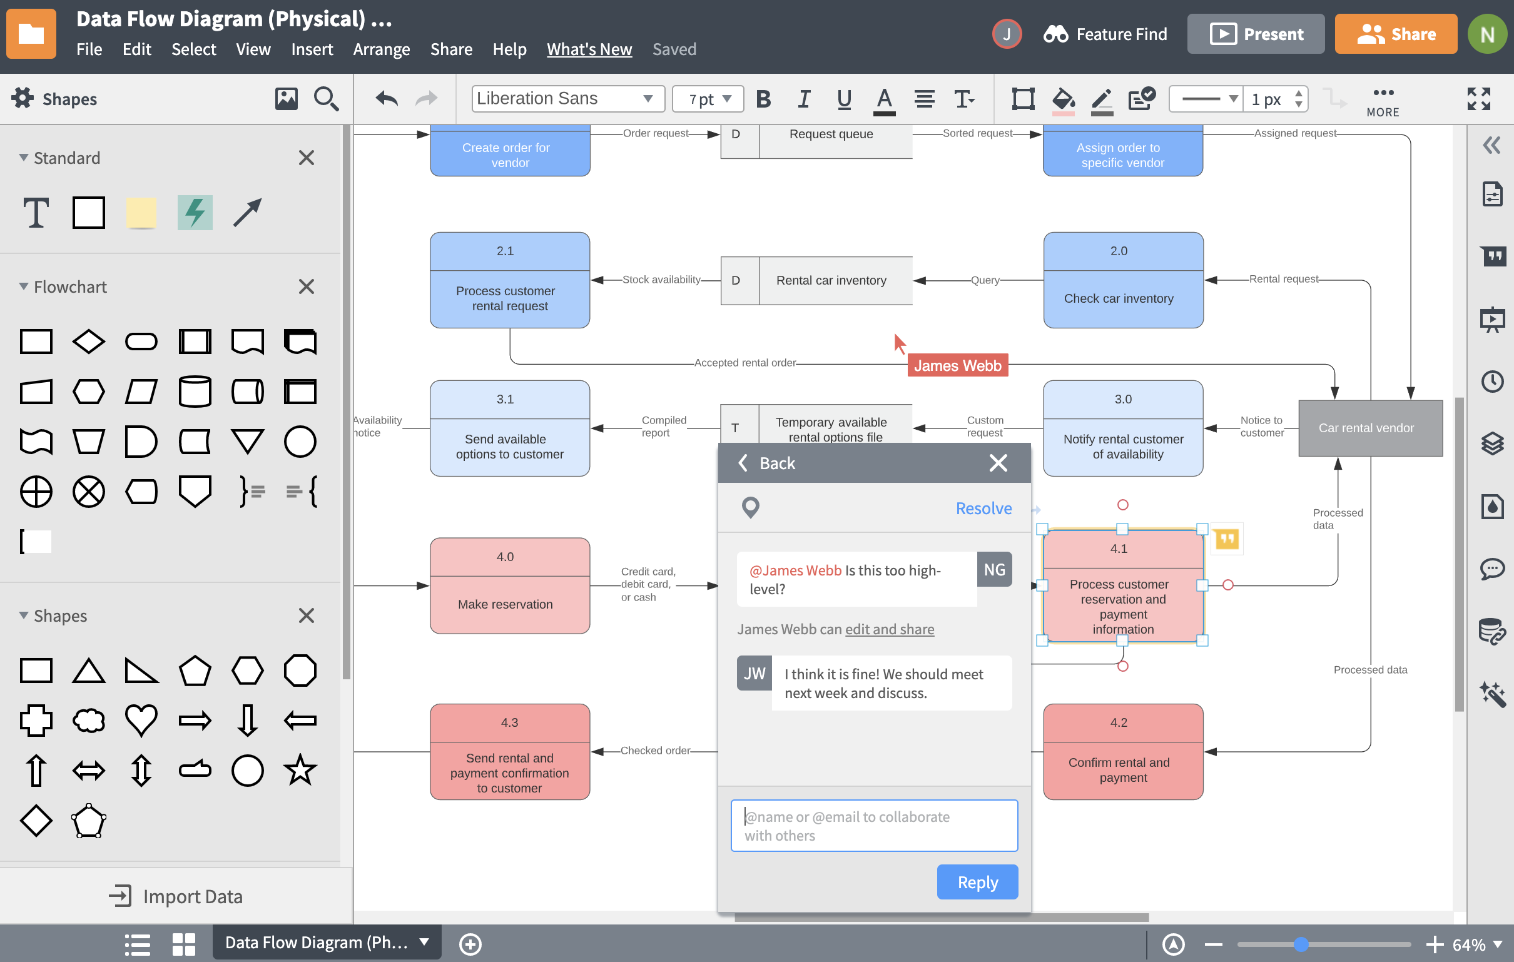The image size is (1514, 962).
Task: Select the Line style tool
Action: tap(1206, 99)
